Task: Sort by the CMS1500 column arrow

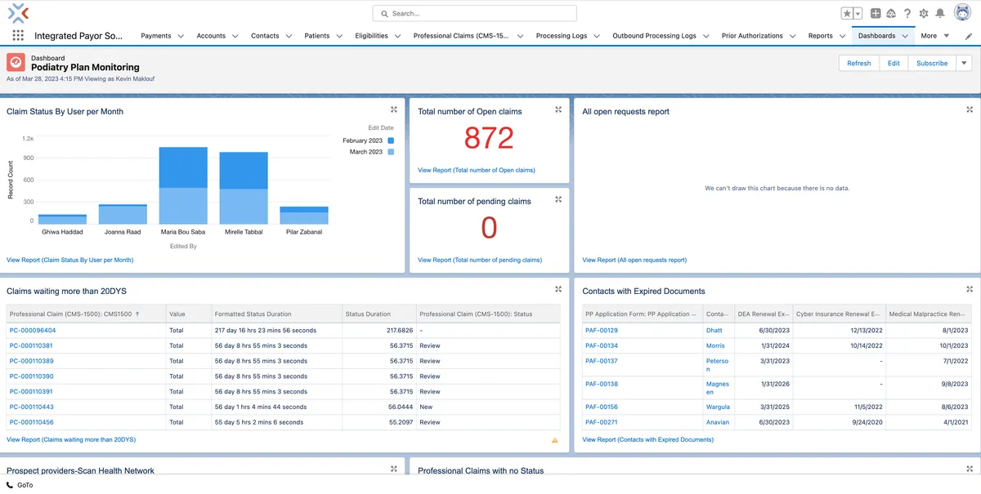Action: (137, 314)
